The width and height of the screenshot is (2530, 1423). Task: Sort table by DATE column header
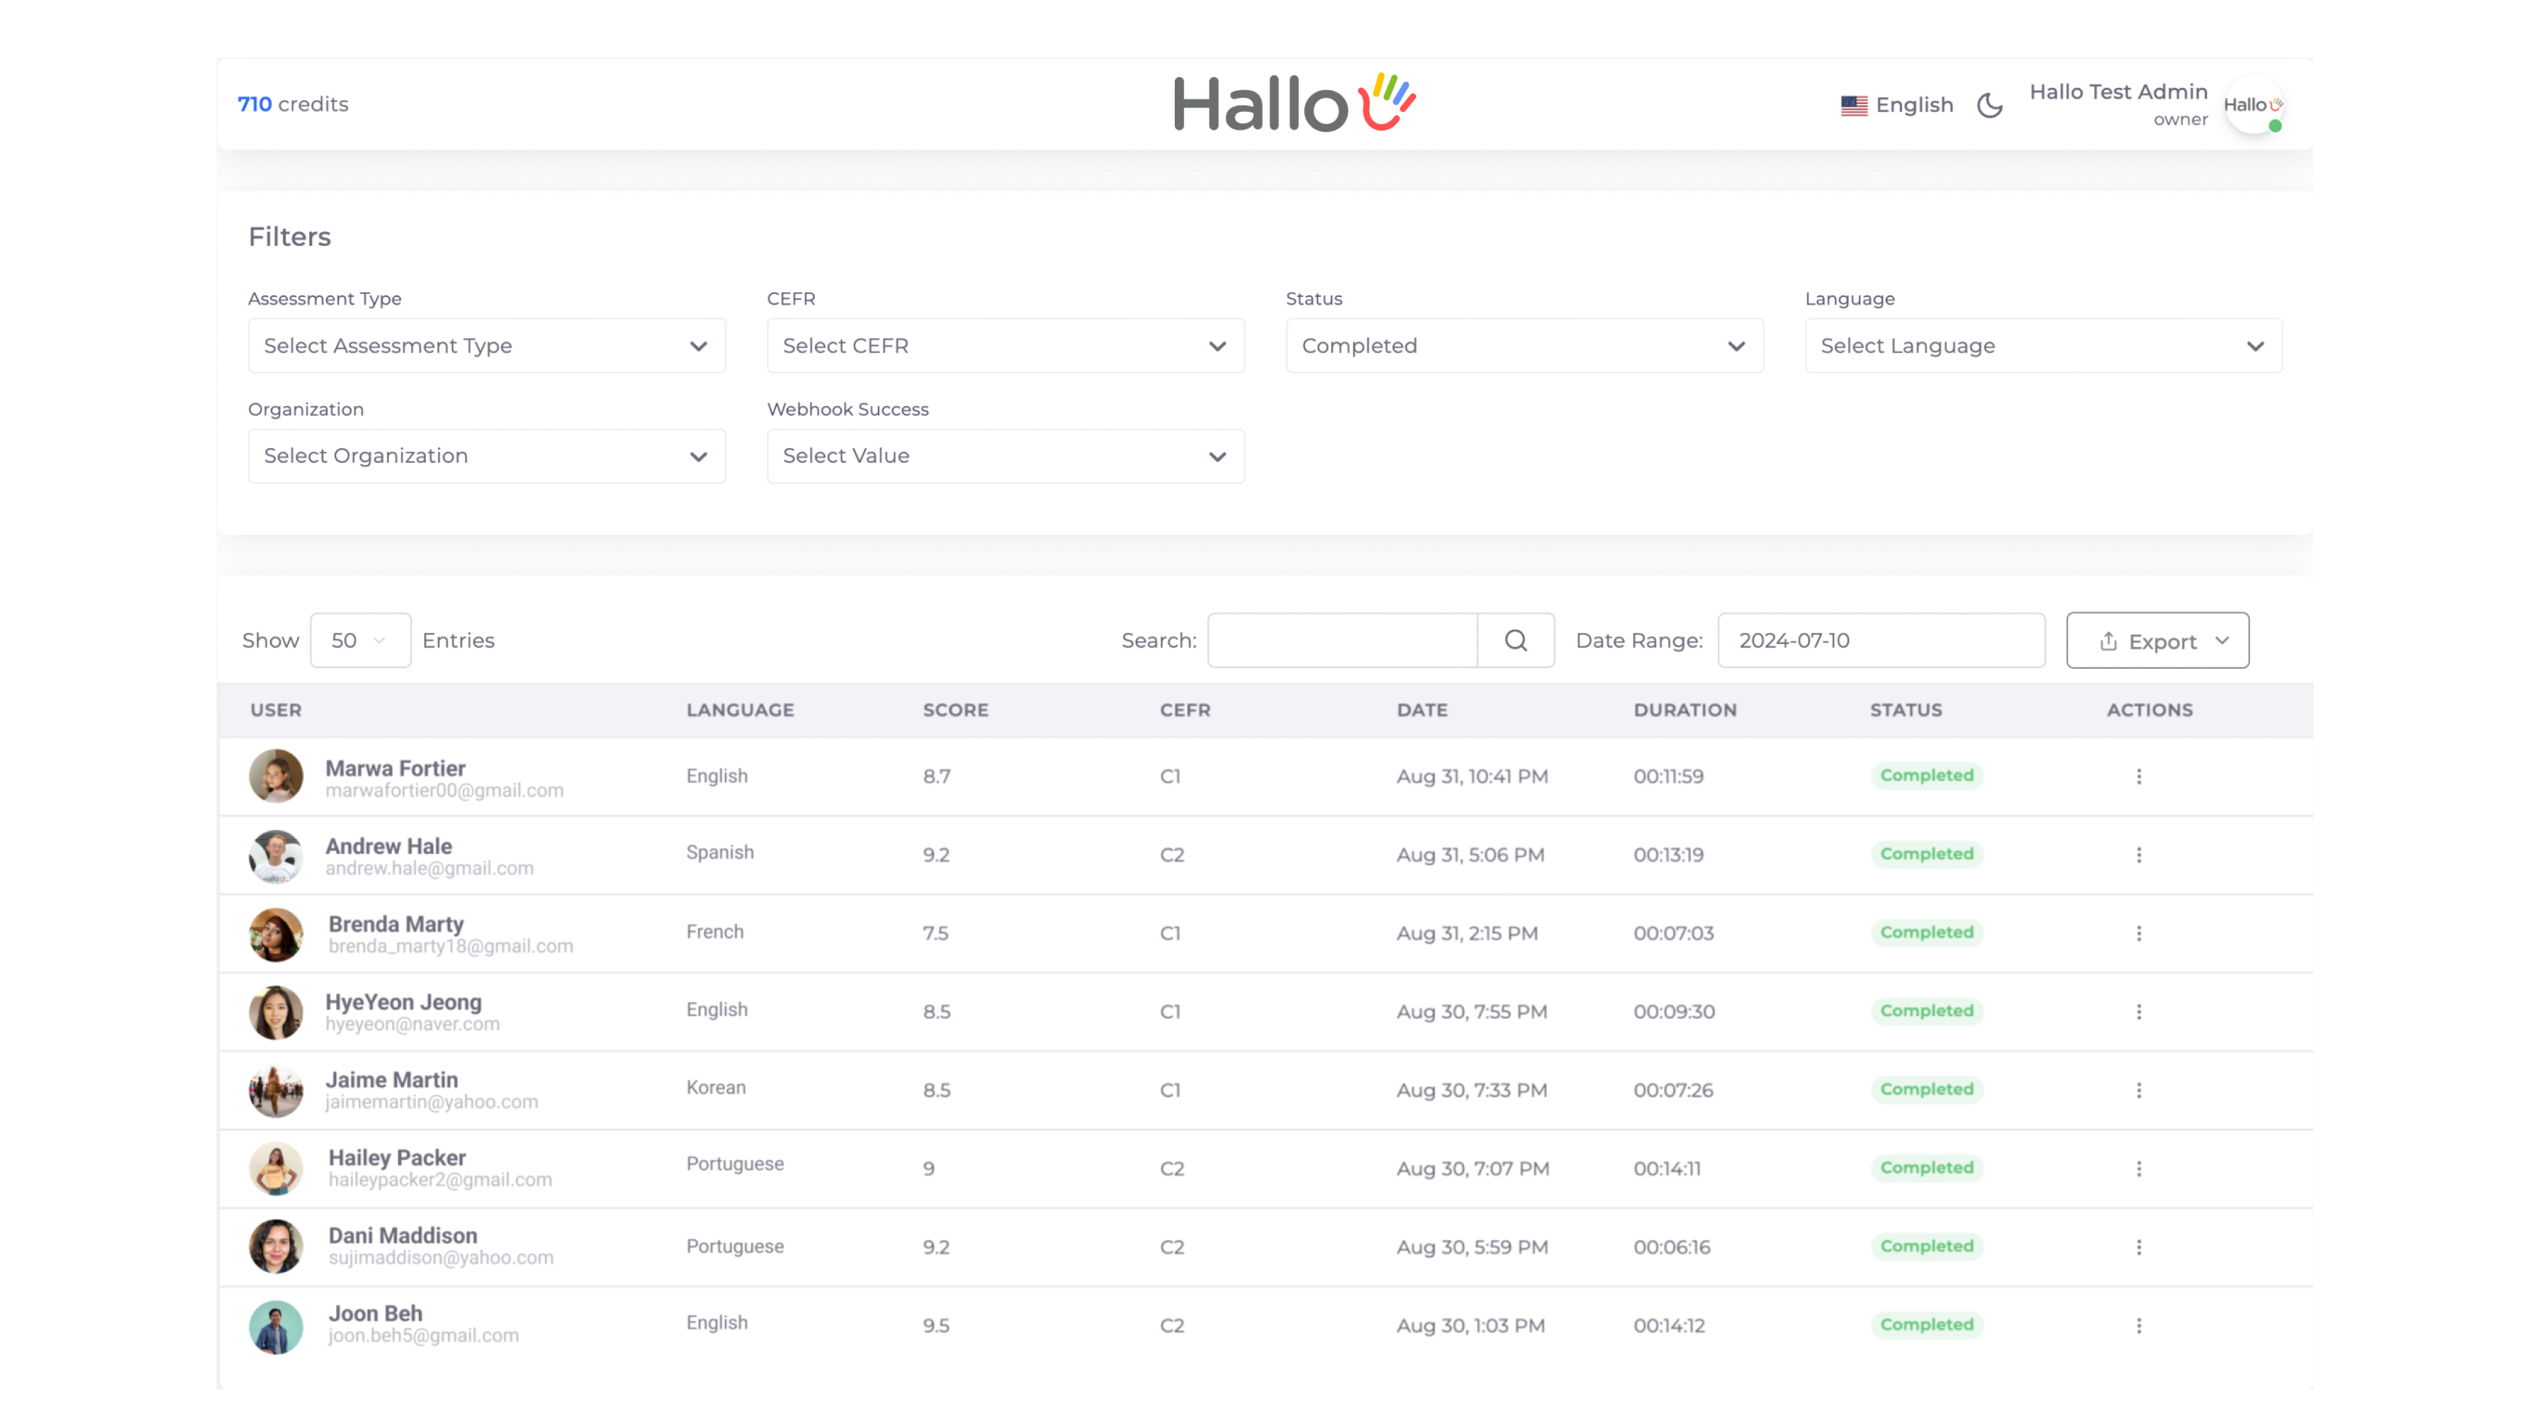(x=1421, y=710)
